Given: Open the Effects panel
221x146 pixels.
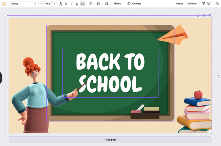Looking at the screenshot, I should 117,4.
